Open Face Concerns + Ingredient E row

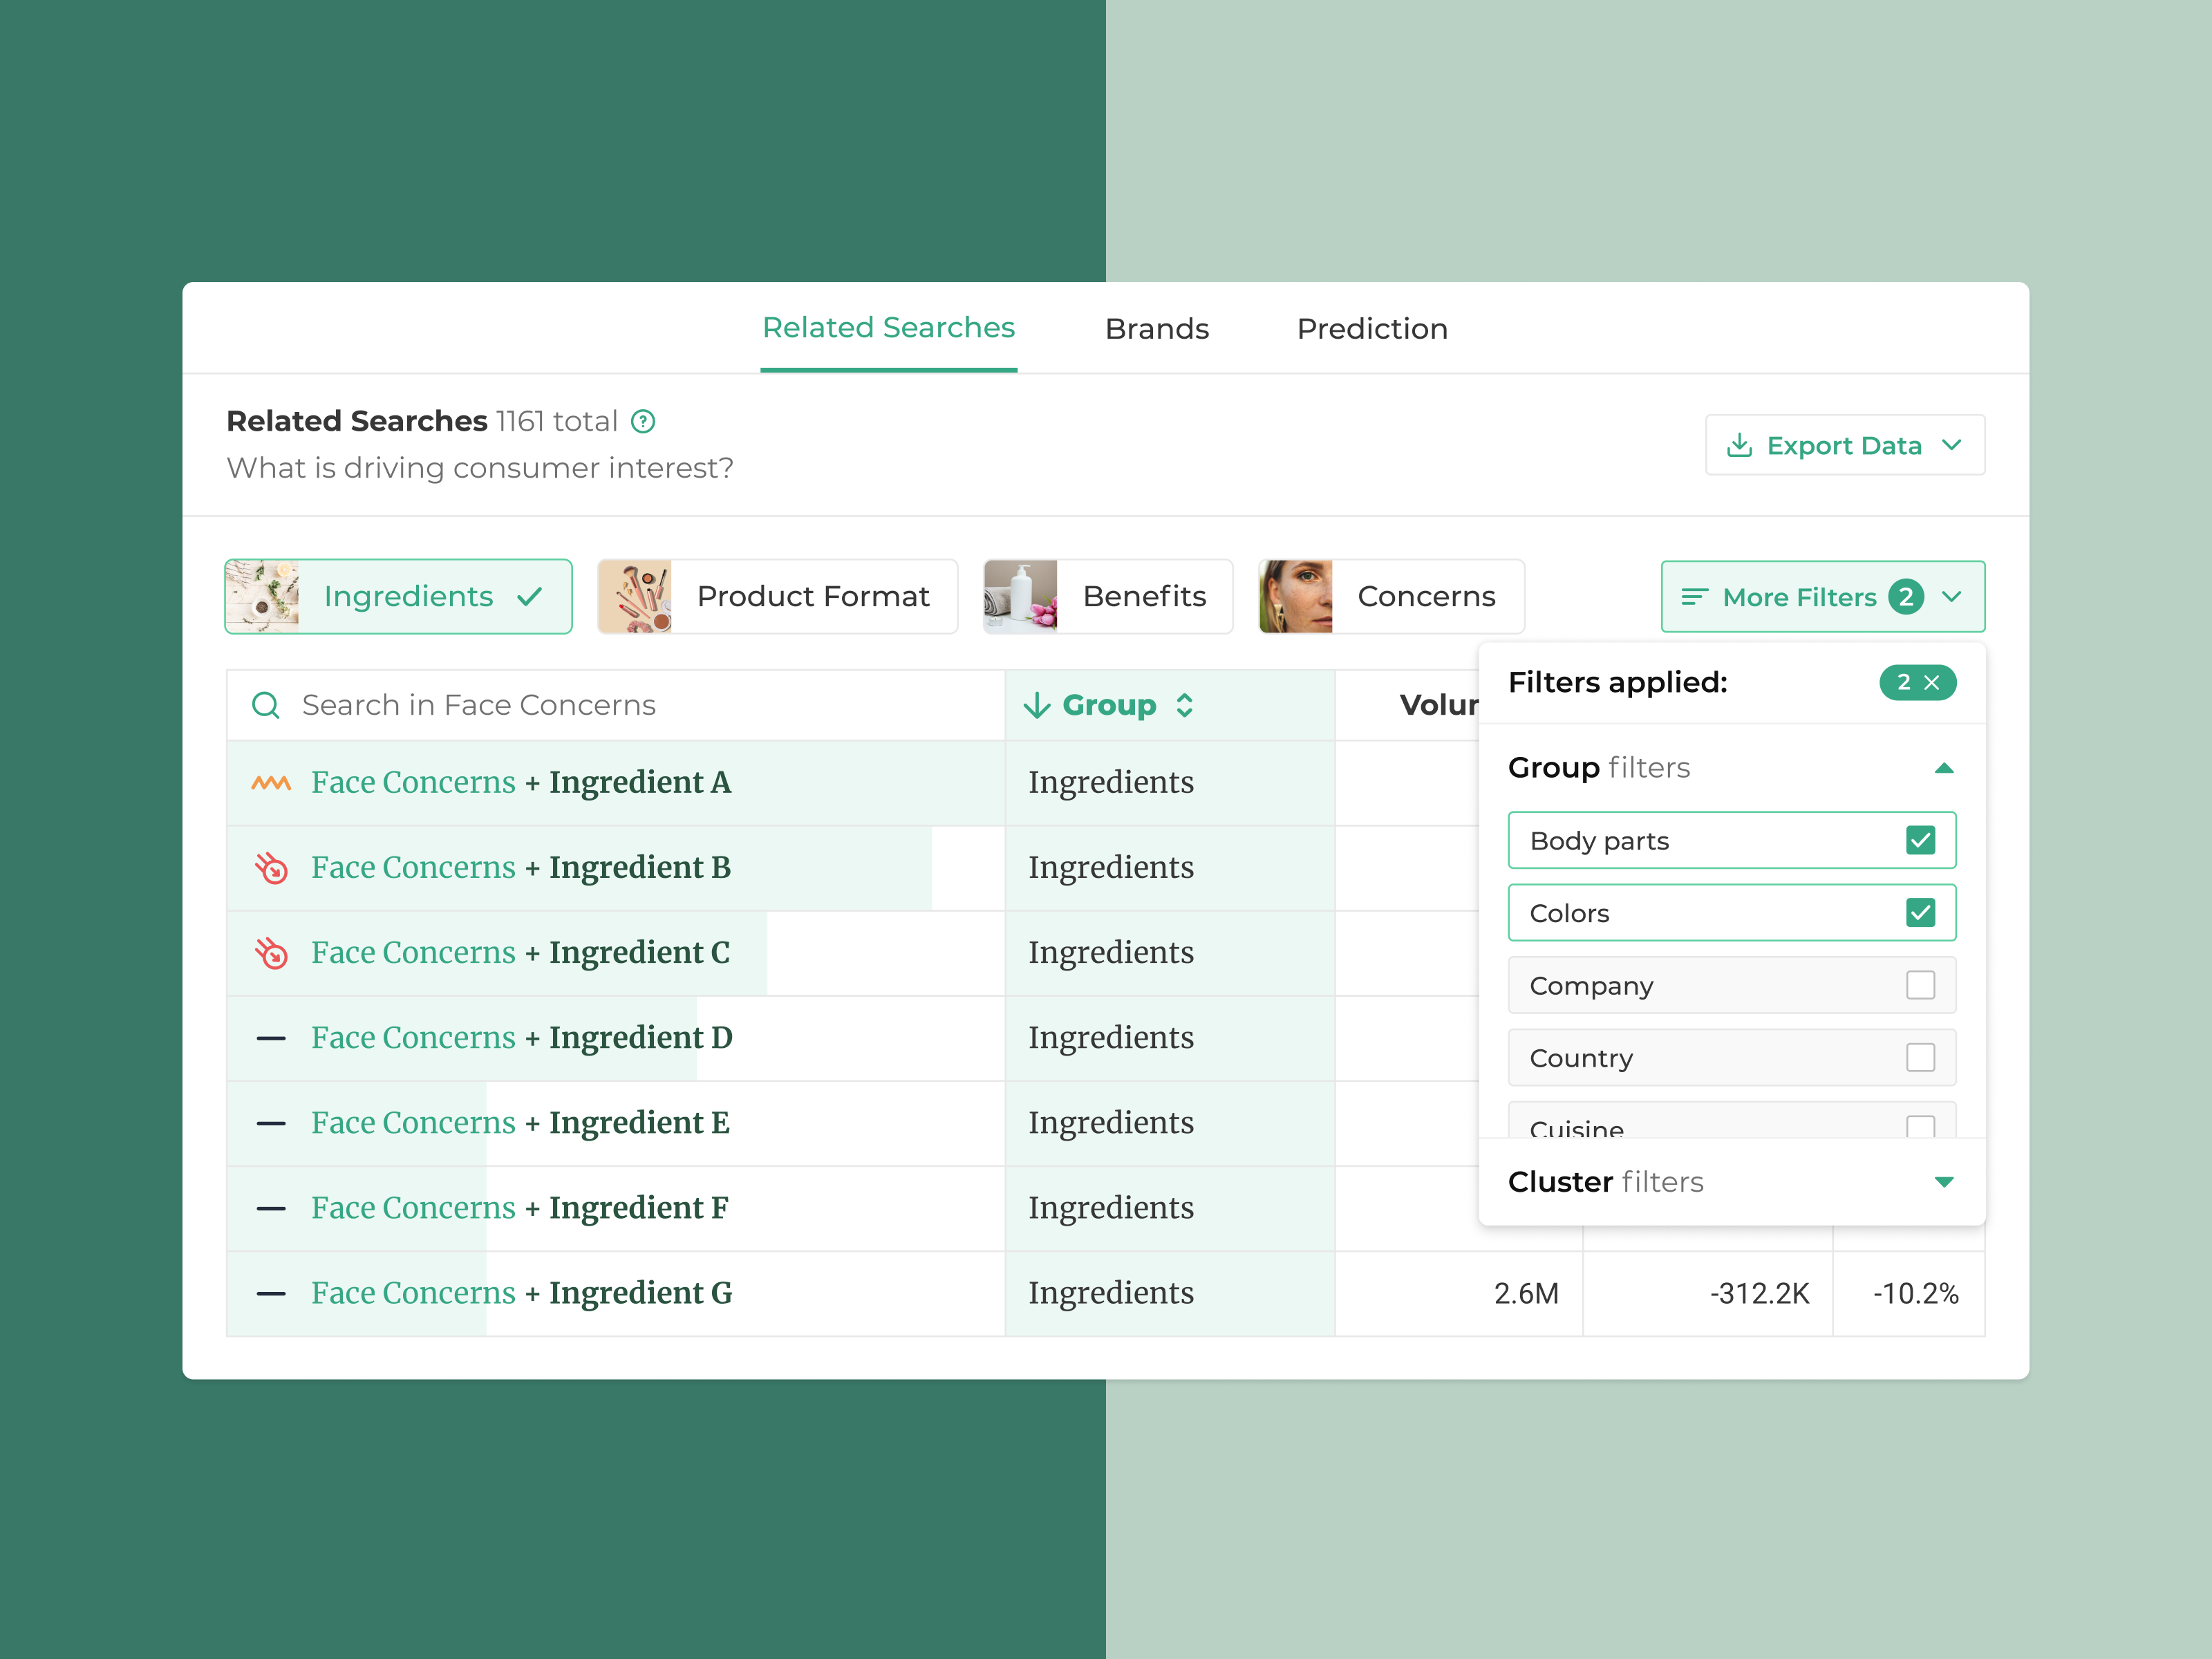click(616, 1122)
